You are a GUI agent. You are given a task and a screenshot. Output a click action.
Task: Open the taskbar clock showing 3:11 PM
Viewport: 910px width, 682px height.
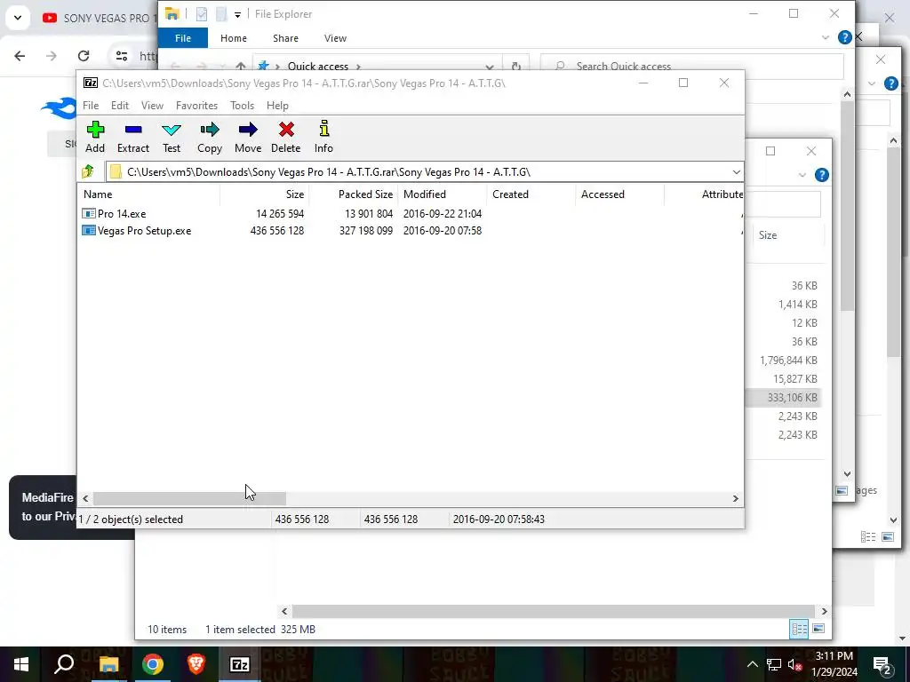tap(834, 664)
